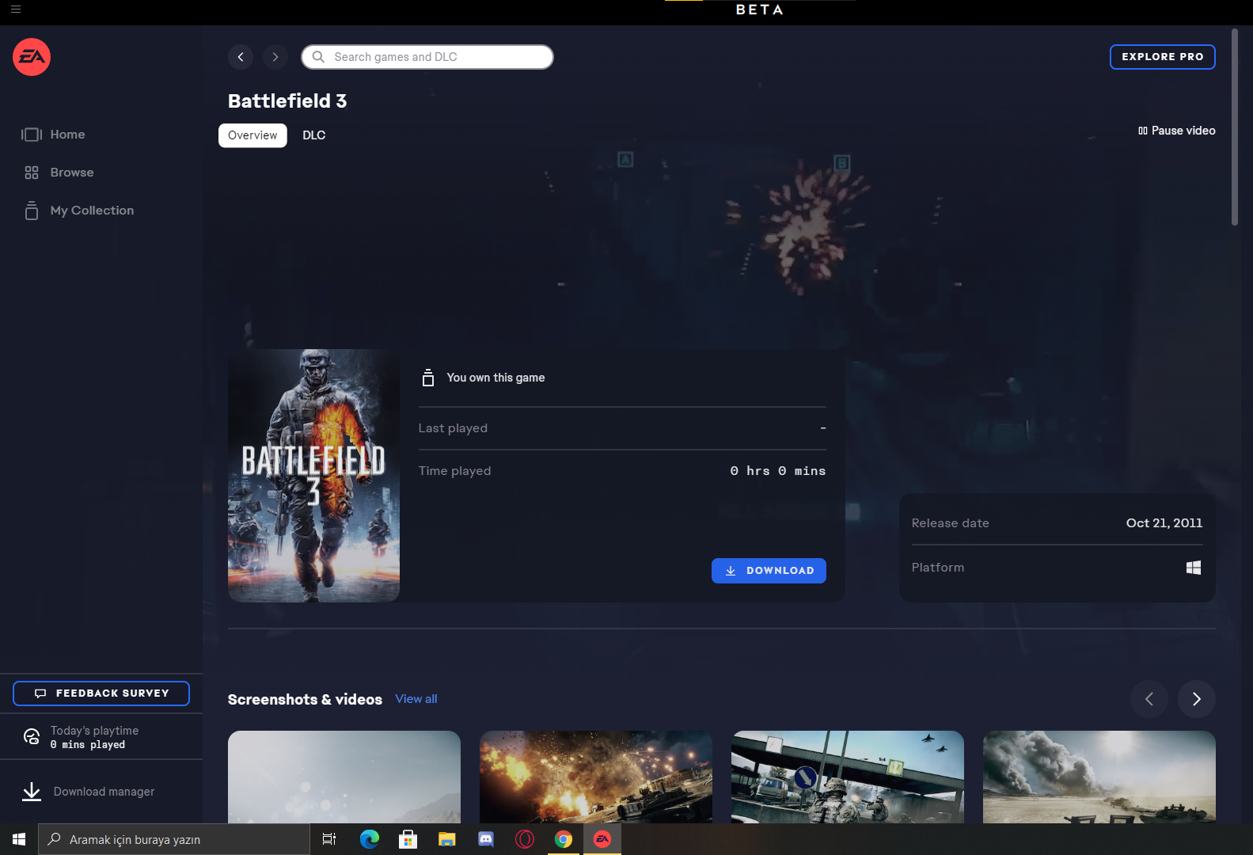This screenshot has height=855, width=1253.
Task: Open My Collection in the sidebar
Action: click(78, 211)
